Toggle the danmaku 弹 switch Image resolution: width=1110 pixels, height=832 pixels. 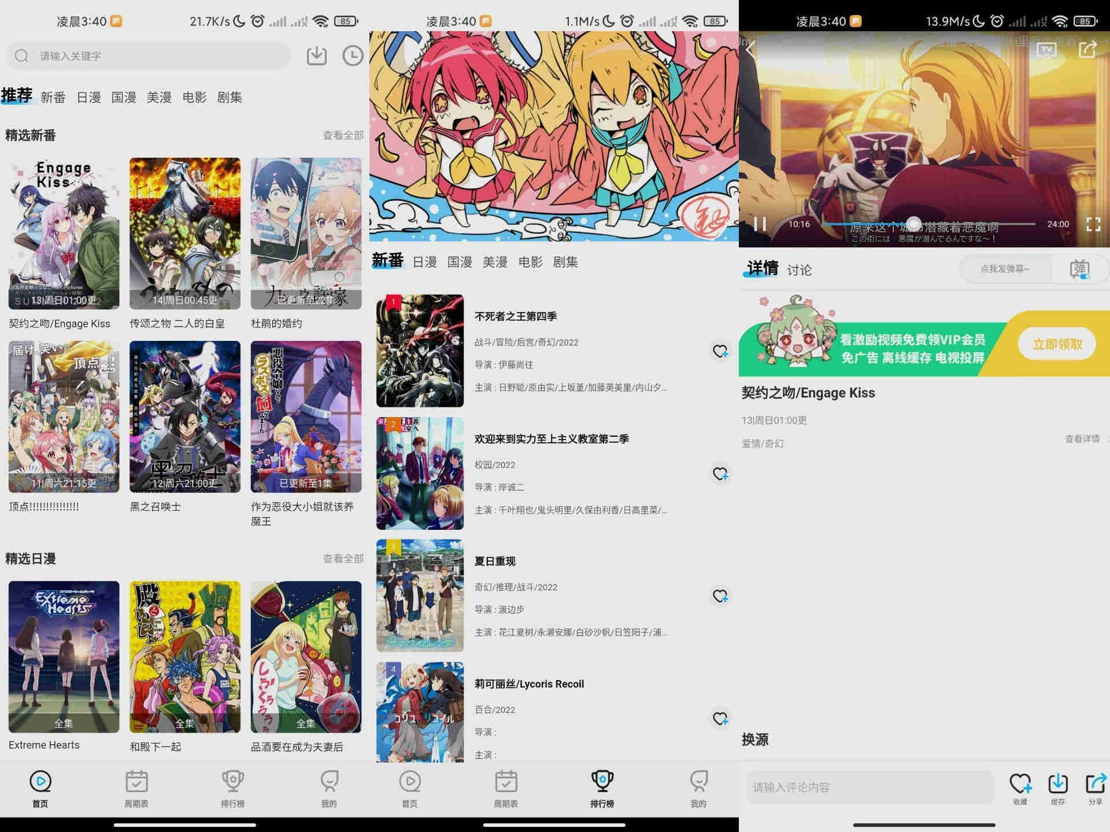click(x=1079, y=269)
